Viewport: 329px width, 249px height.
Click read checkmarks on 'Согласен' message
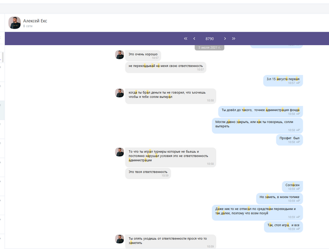click(298, 189)
